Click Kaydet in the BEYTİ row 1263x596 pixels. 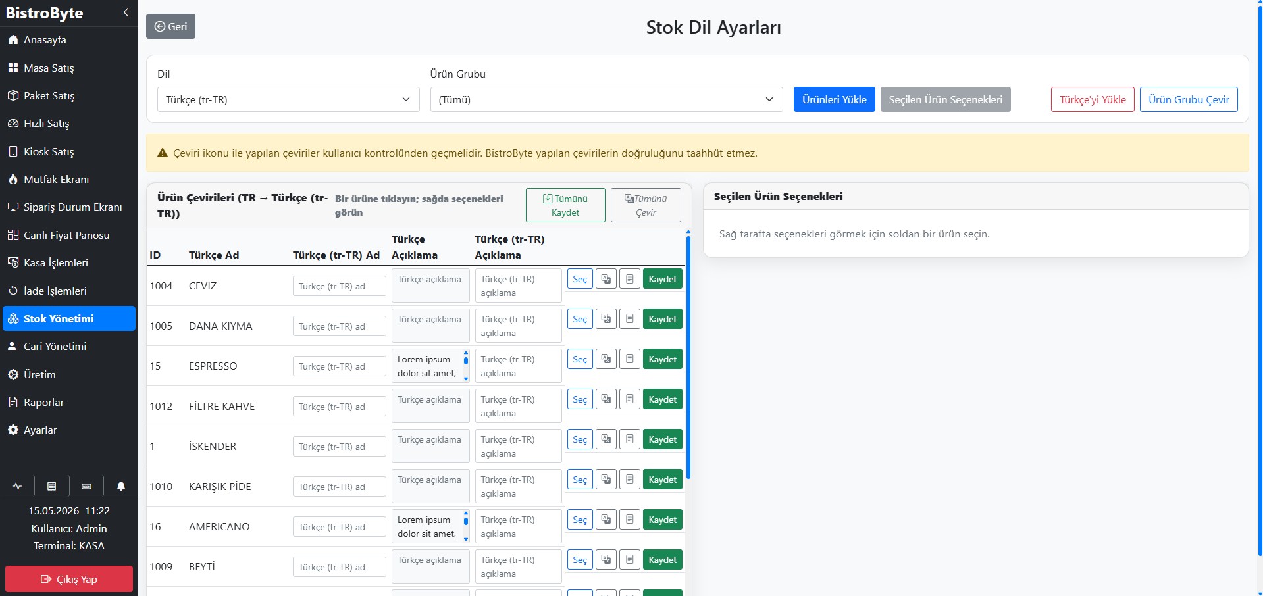[x=662, y=560]
